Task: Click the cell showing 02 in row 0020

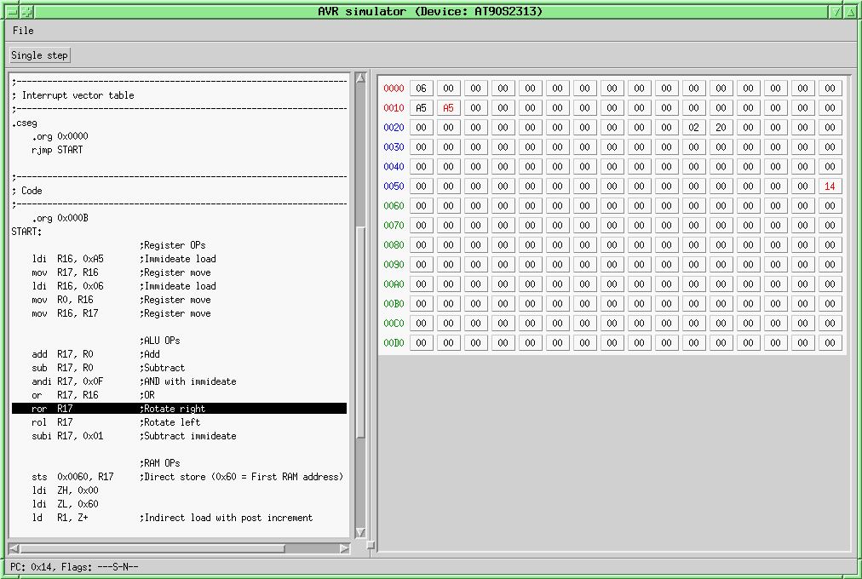Action: tap(694, 128)
